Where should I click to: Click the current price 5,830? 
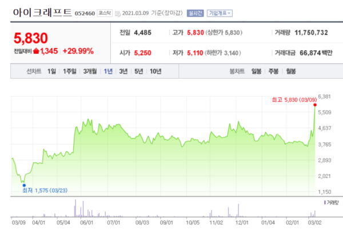[31, 38]
